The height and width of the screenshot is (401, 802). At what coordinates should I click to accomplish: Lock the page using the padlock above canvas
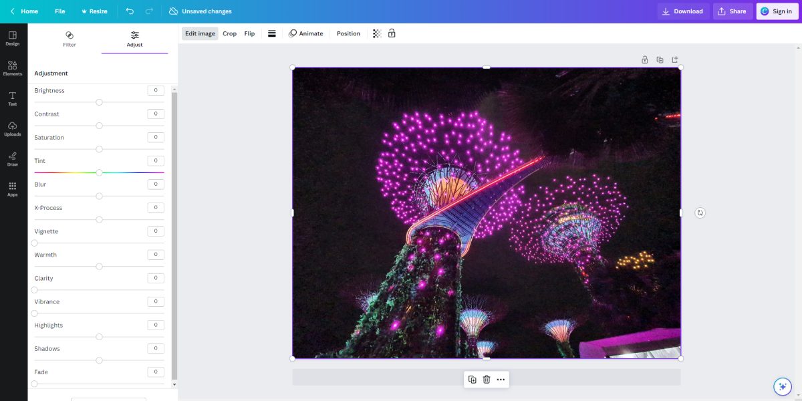[644, 59]
